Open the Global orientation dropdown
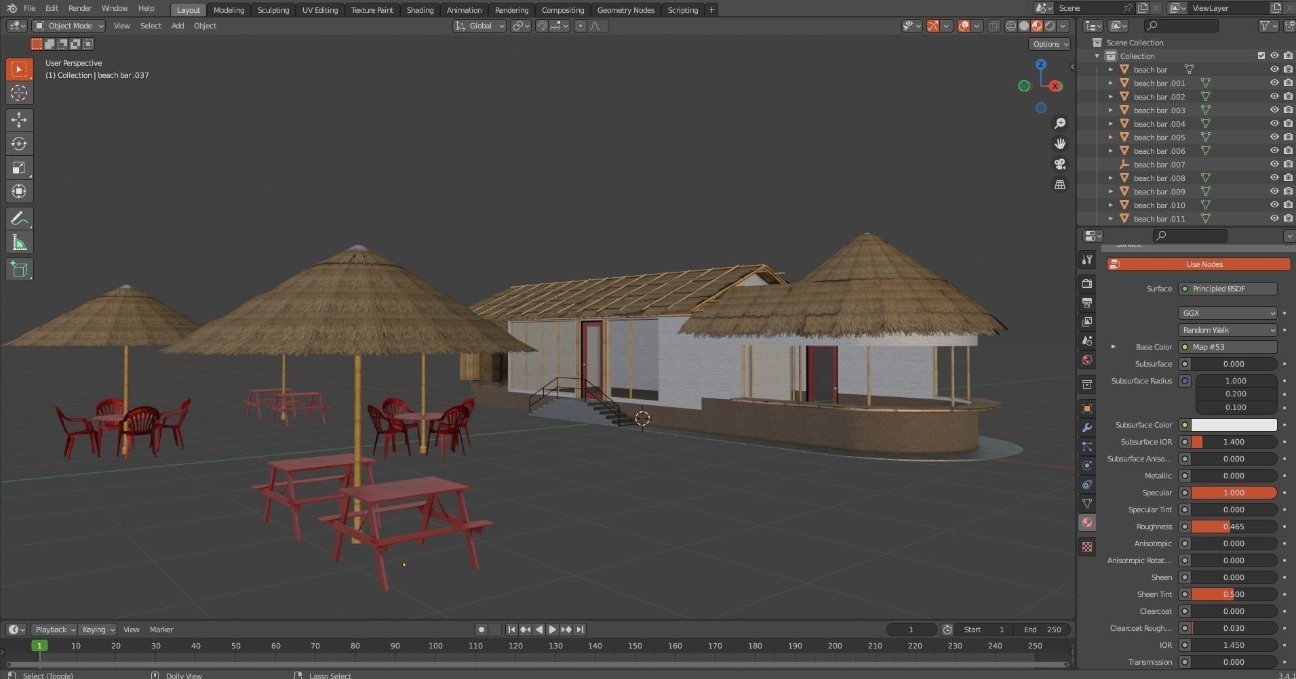This screenshot has width=1296, height=679. (480, 26)
